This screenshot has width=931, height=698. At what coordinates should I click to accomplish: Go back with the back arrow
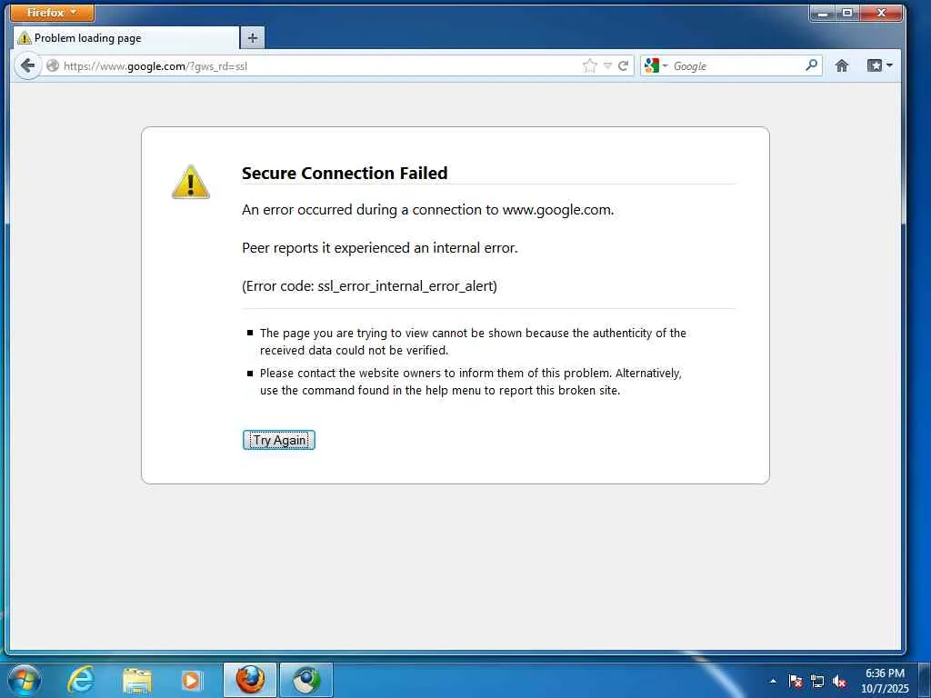pos(27,65)
